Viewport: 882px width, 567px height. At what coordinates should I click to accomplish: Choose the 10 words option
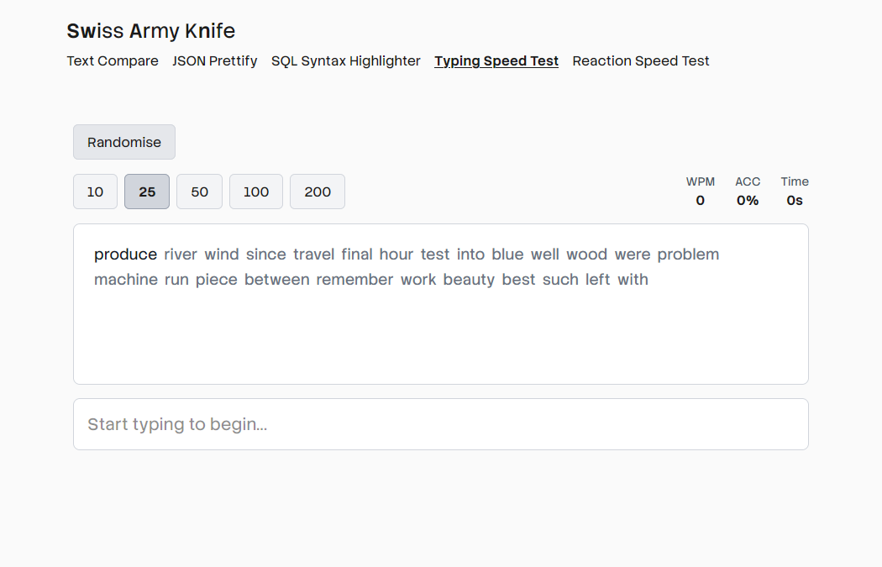point(95,192)
